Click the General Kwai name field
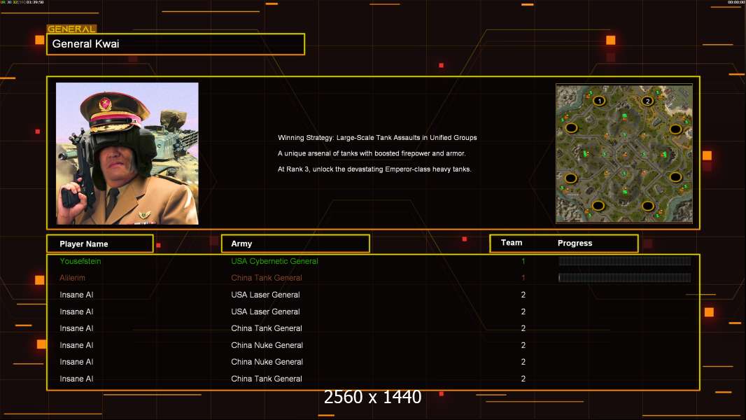746x420 pixels. pos(176,44)
